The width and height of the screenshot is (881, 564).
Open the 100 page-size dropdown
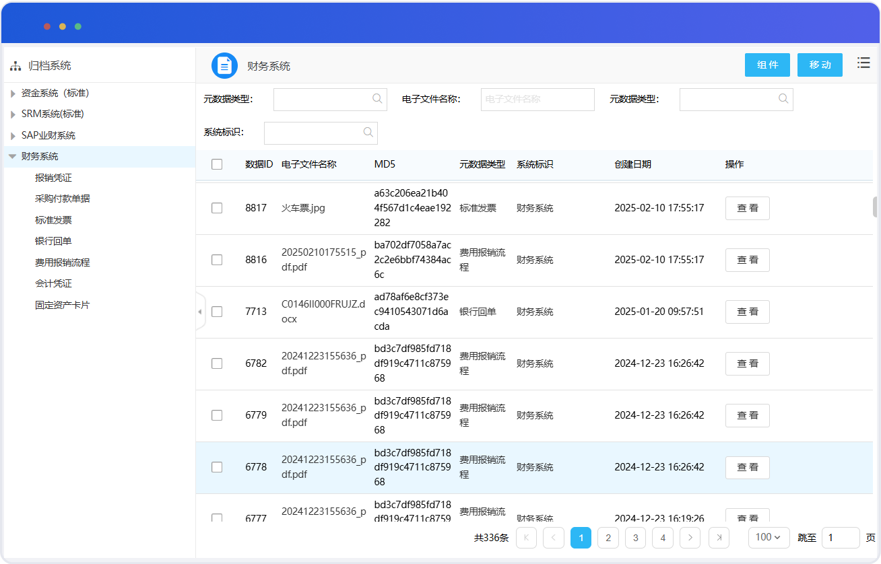pos(769,537)
